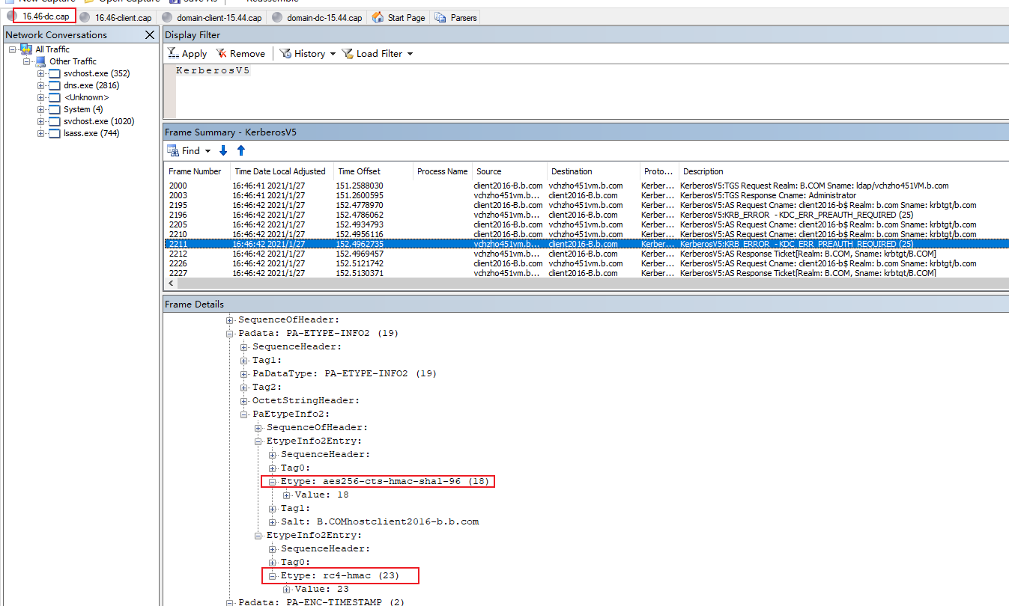Click the Apply filter icon
Viewport: 1009px width, 606px height.
[173, 54]
